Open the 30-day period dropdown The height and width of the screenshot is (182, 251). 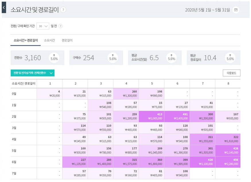coord(43,26)
